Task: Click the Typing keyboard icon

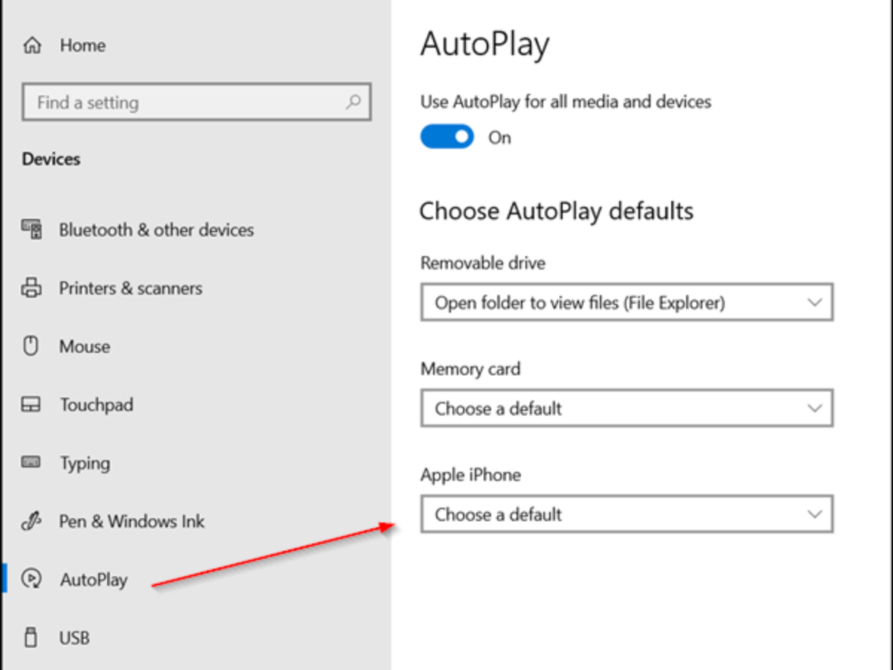Action: coord(31,462)
